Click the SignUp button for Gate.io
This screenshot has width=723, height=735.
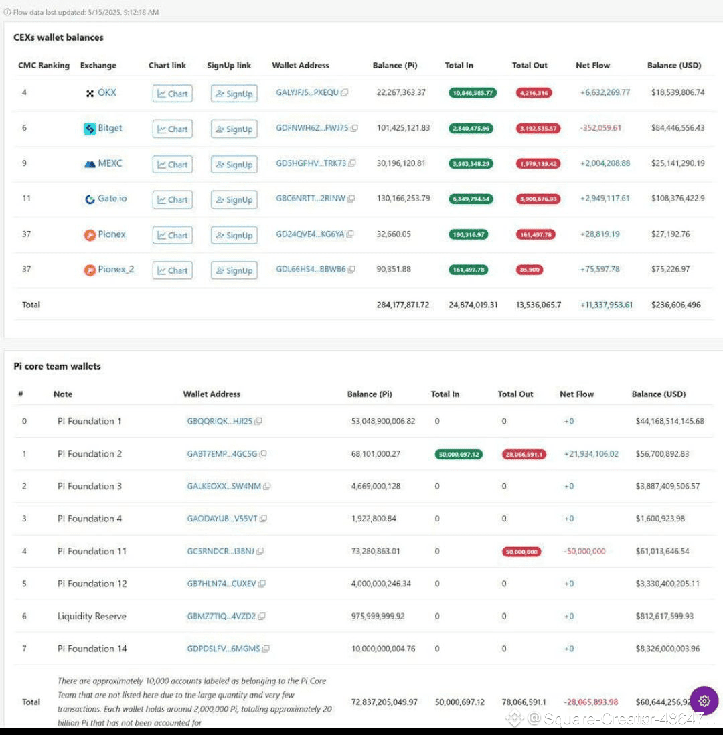point(234,199)
